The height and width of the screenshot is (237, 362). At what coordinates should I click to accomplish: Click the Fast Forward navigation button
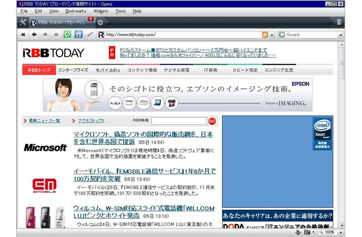56,34
